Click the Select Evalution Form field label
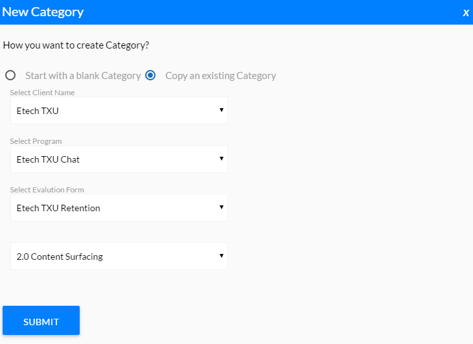473x344 pixels. pyautogui.click(x=47, y=190)
